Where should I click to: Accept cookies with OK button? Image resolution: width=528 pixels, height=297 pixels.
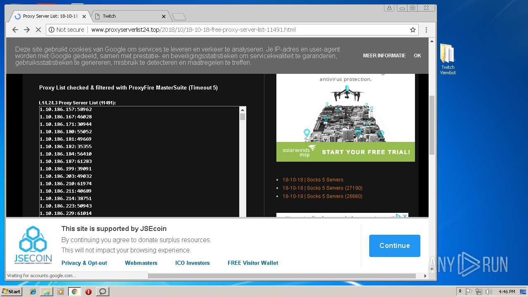[x=417, y=55]
